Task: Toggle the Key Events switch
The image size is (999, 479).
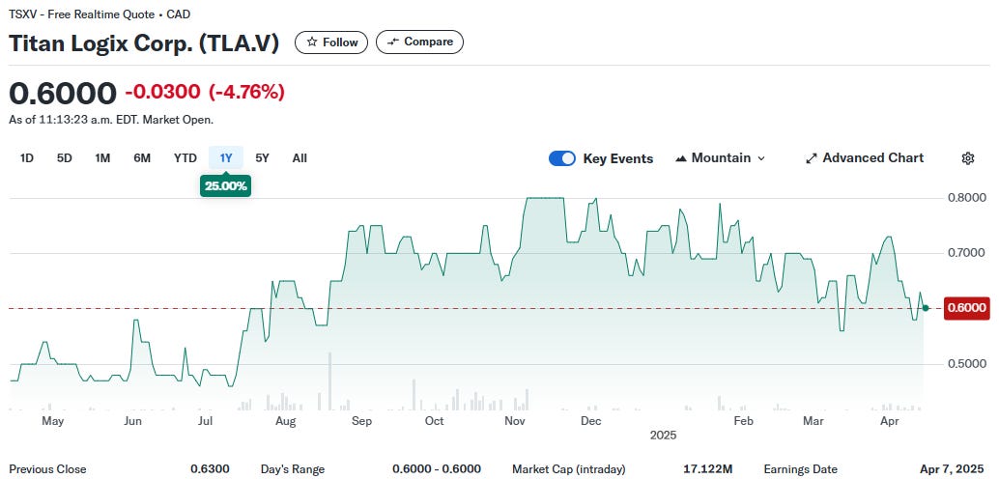Action: [562, 158]
